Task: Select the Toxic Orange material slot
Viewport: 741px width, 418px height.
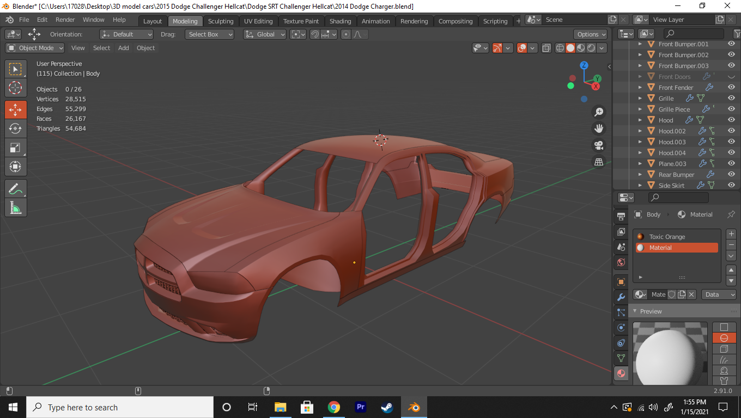Action: click(x=677, y=237)
